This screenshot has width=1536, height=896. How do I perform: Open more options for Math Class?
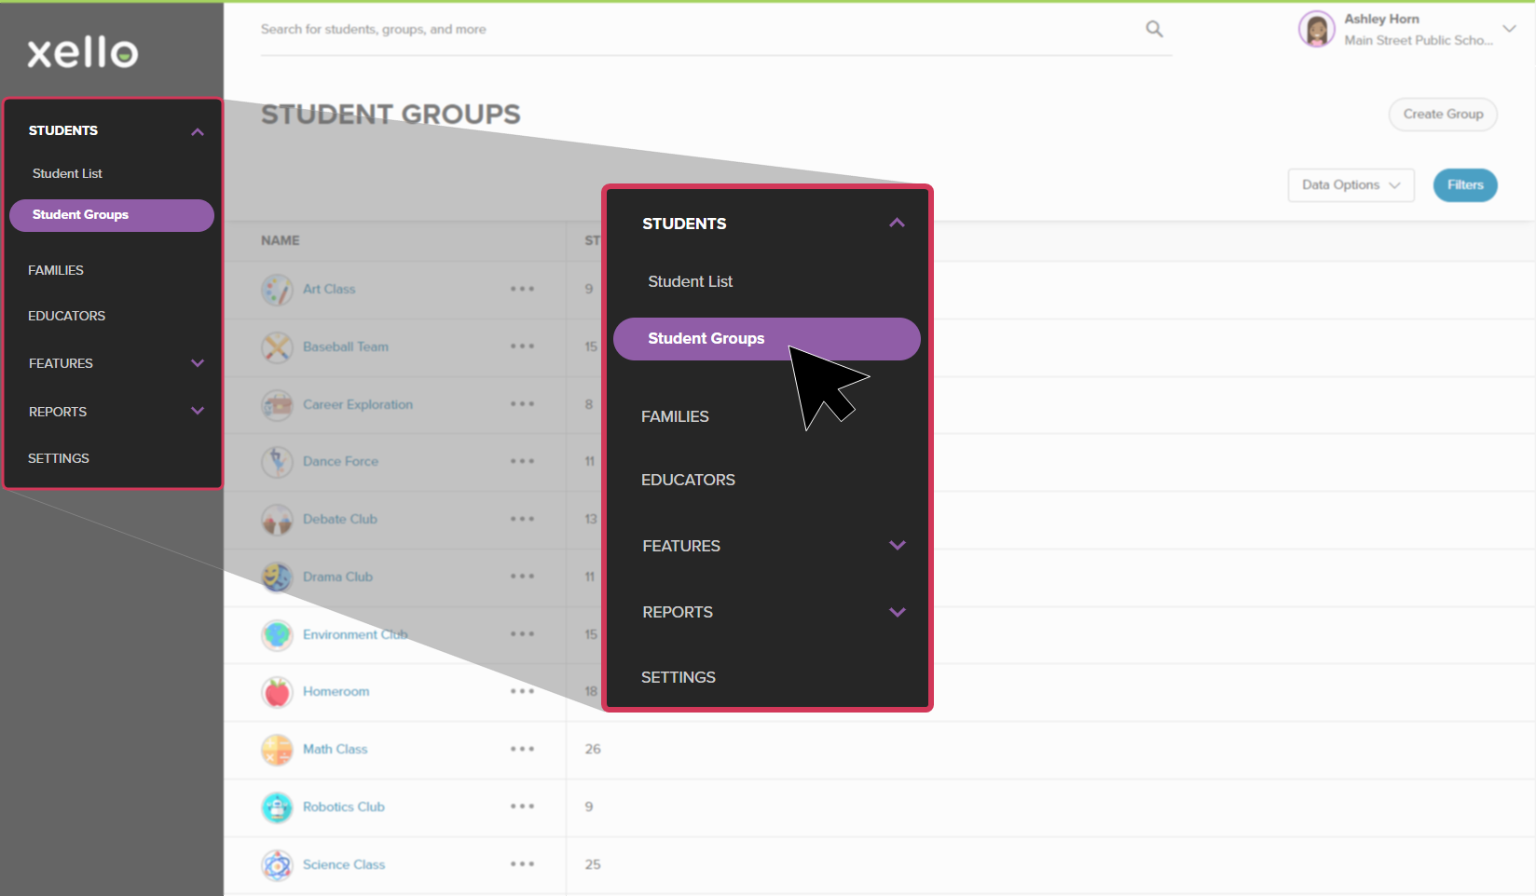tap(522, 749)
